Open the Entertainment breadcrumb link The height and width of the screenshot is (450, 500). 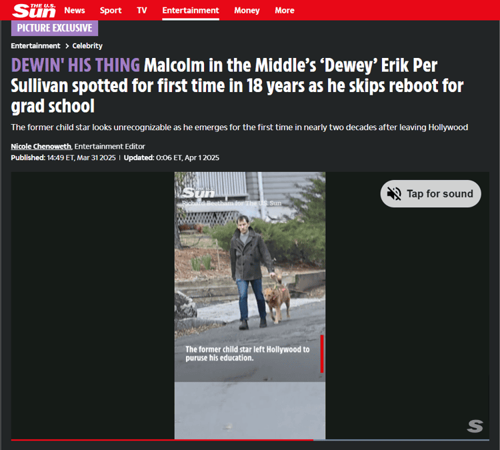tap(35, 46)
